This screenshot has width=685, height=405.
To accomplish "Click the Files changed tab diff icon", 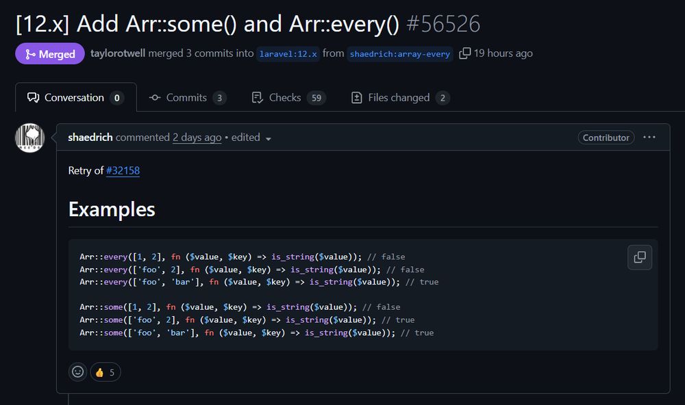I will point(356,98).
